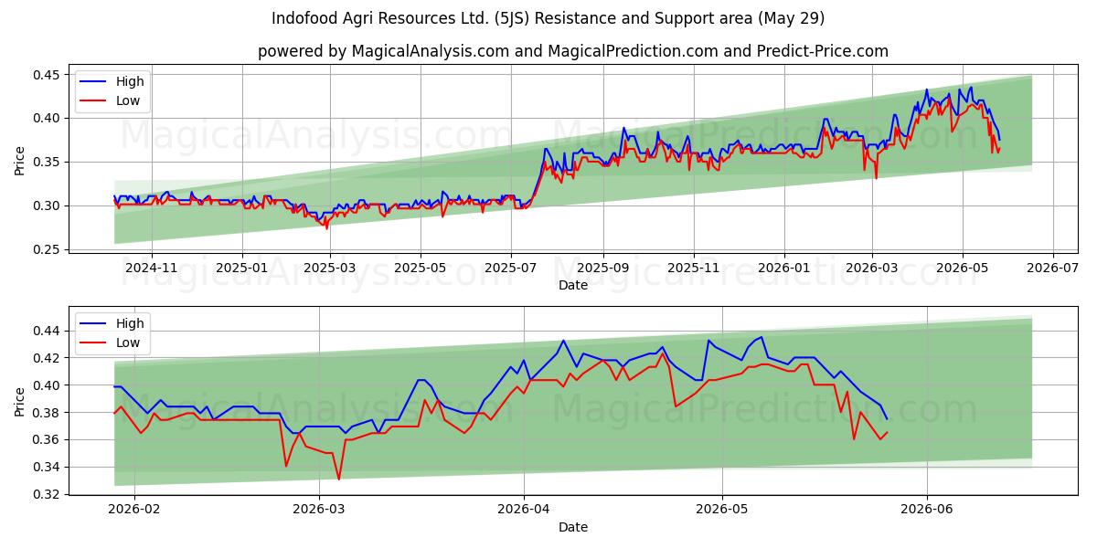Click the 2026-01 date tick label
This screenshot has height=548, width=1097.
coord(783,268)
